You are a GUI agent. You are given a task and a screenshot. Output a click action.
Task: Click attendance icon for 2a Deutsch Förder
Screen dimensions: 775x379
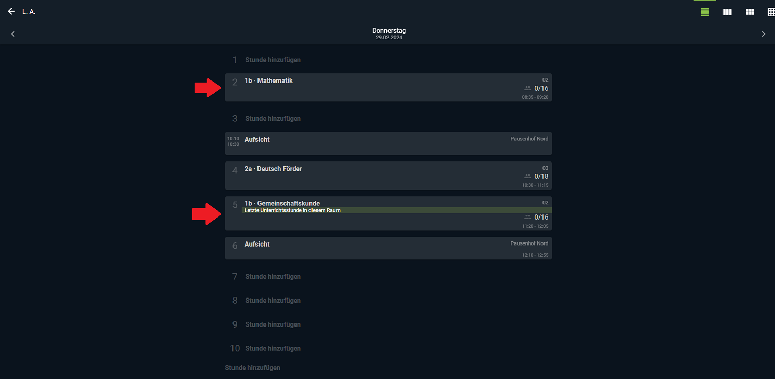528,176
